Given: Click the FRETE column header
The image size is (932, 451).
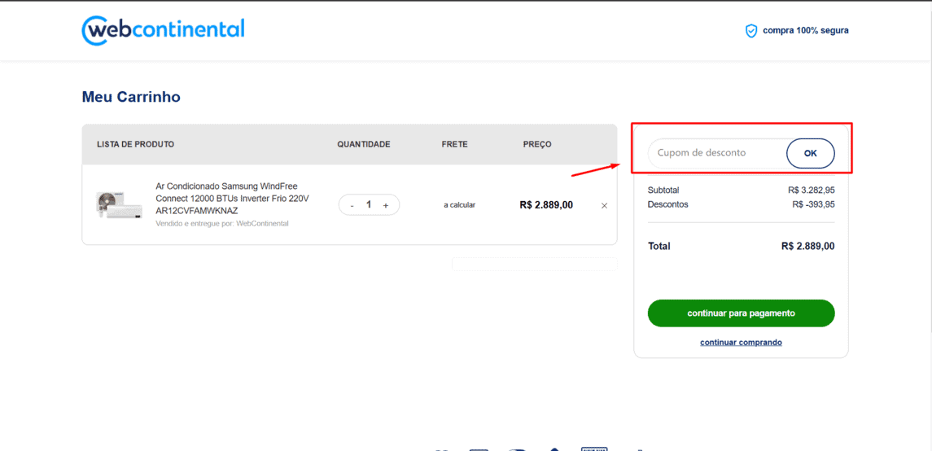Looking at the screenshot, I should (454, 144).
